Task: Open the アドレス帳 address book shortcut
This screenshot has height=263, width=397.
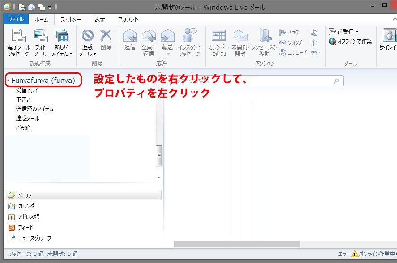Action: pyautogui.click(x=24, y=216)
